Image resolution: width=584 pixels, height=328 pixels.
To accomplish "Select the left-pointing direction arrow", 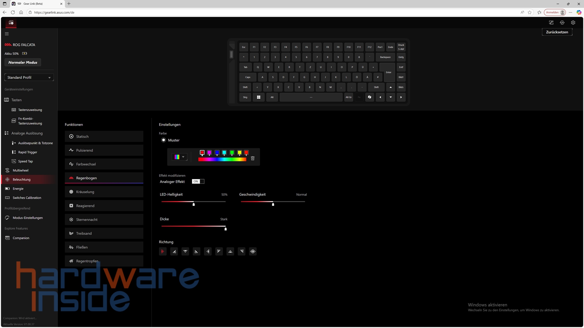I will pos(208,251).
